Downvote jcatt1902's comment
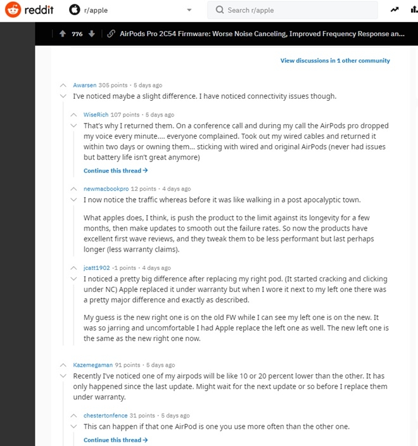 point(73,279)
